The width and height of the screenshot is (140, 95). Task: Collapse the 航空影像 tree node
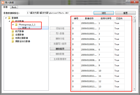point(9,21)
